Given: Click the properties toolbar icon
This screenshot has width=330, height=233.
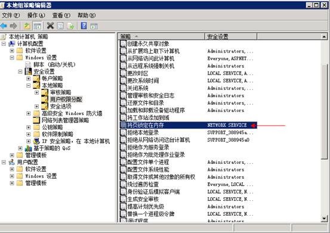Looking at the screenshot, I should [60, 26].
